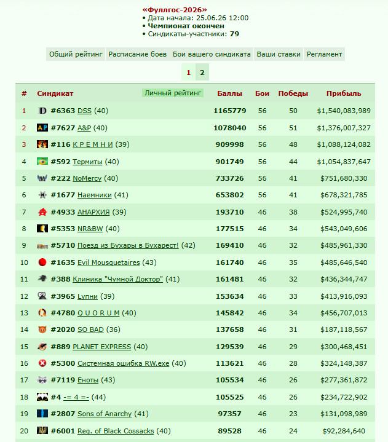Click the Бои column header

[x=262, y=93]
